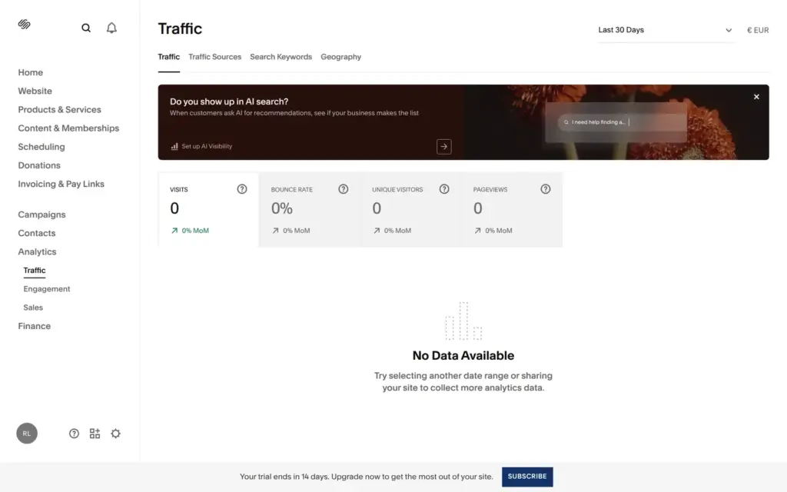
Task: Select the Bounce Rate metric card
Action: [x=309, y=209]
